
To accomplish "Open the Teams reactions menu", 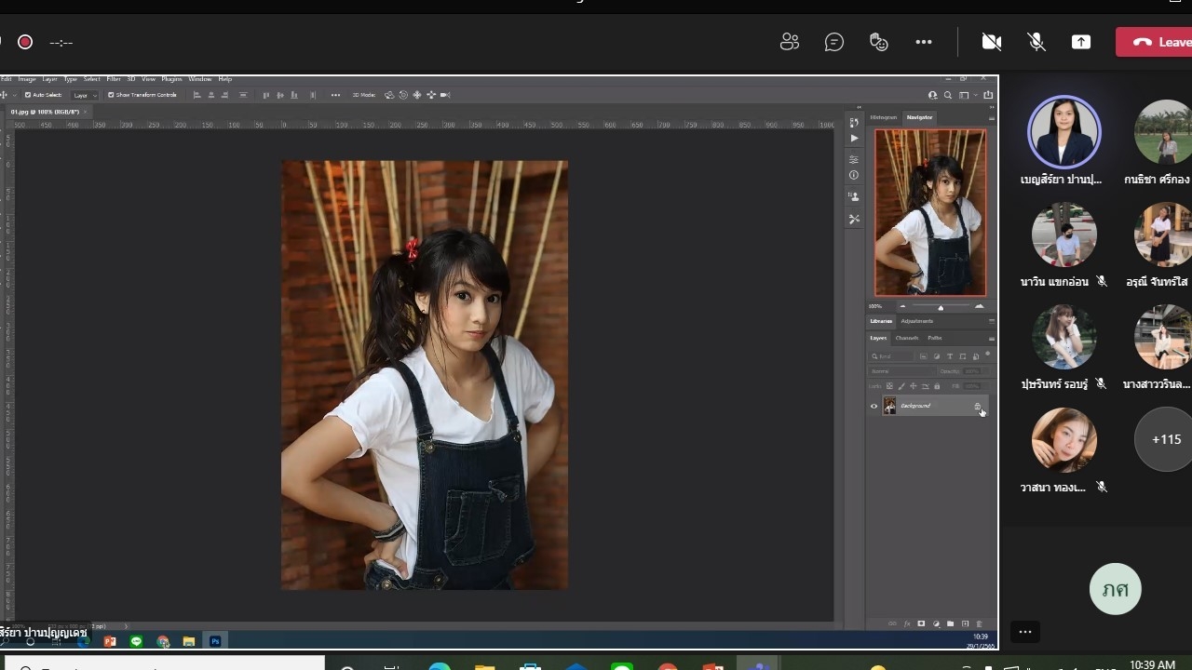I will pos(879,42).
